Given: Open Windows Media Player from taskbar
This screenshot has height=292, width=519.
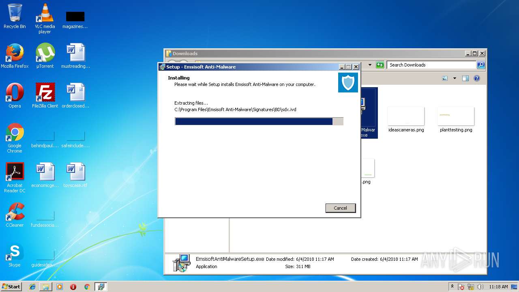Looking at the screenshot, I should click(x=60, y=287).
